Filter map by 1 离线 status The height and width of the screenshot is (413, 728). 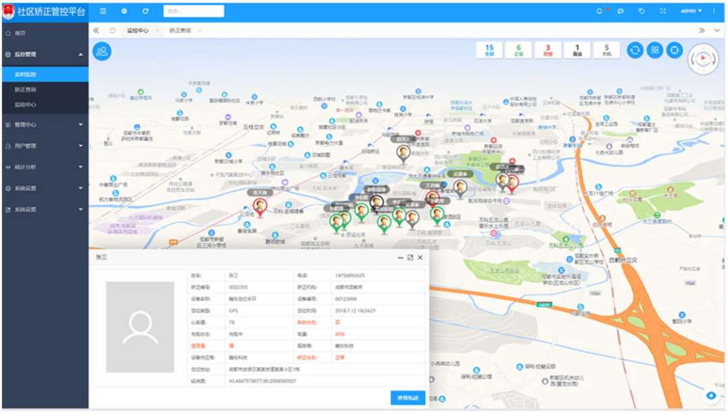click(577, 50)
